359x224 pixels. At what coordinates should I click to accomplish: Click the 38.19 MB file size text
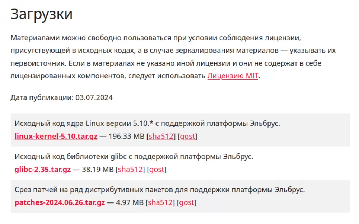click(x=98, y=170)
